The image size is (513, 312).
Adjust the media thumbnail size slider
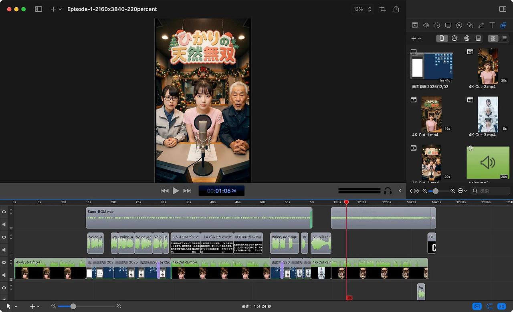point(436,191)
